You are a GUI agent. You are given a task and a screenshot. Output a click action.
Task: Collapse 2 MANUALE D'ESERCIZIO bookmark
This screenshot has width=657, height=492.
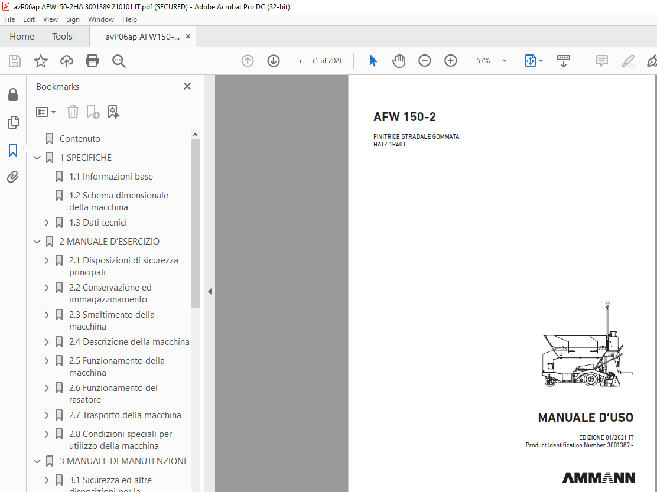coord(37,242)
